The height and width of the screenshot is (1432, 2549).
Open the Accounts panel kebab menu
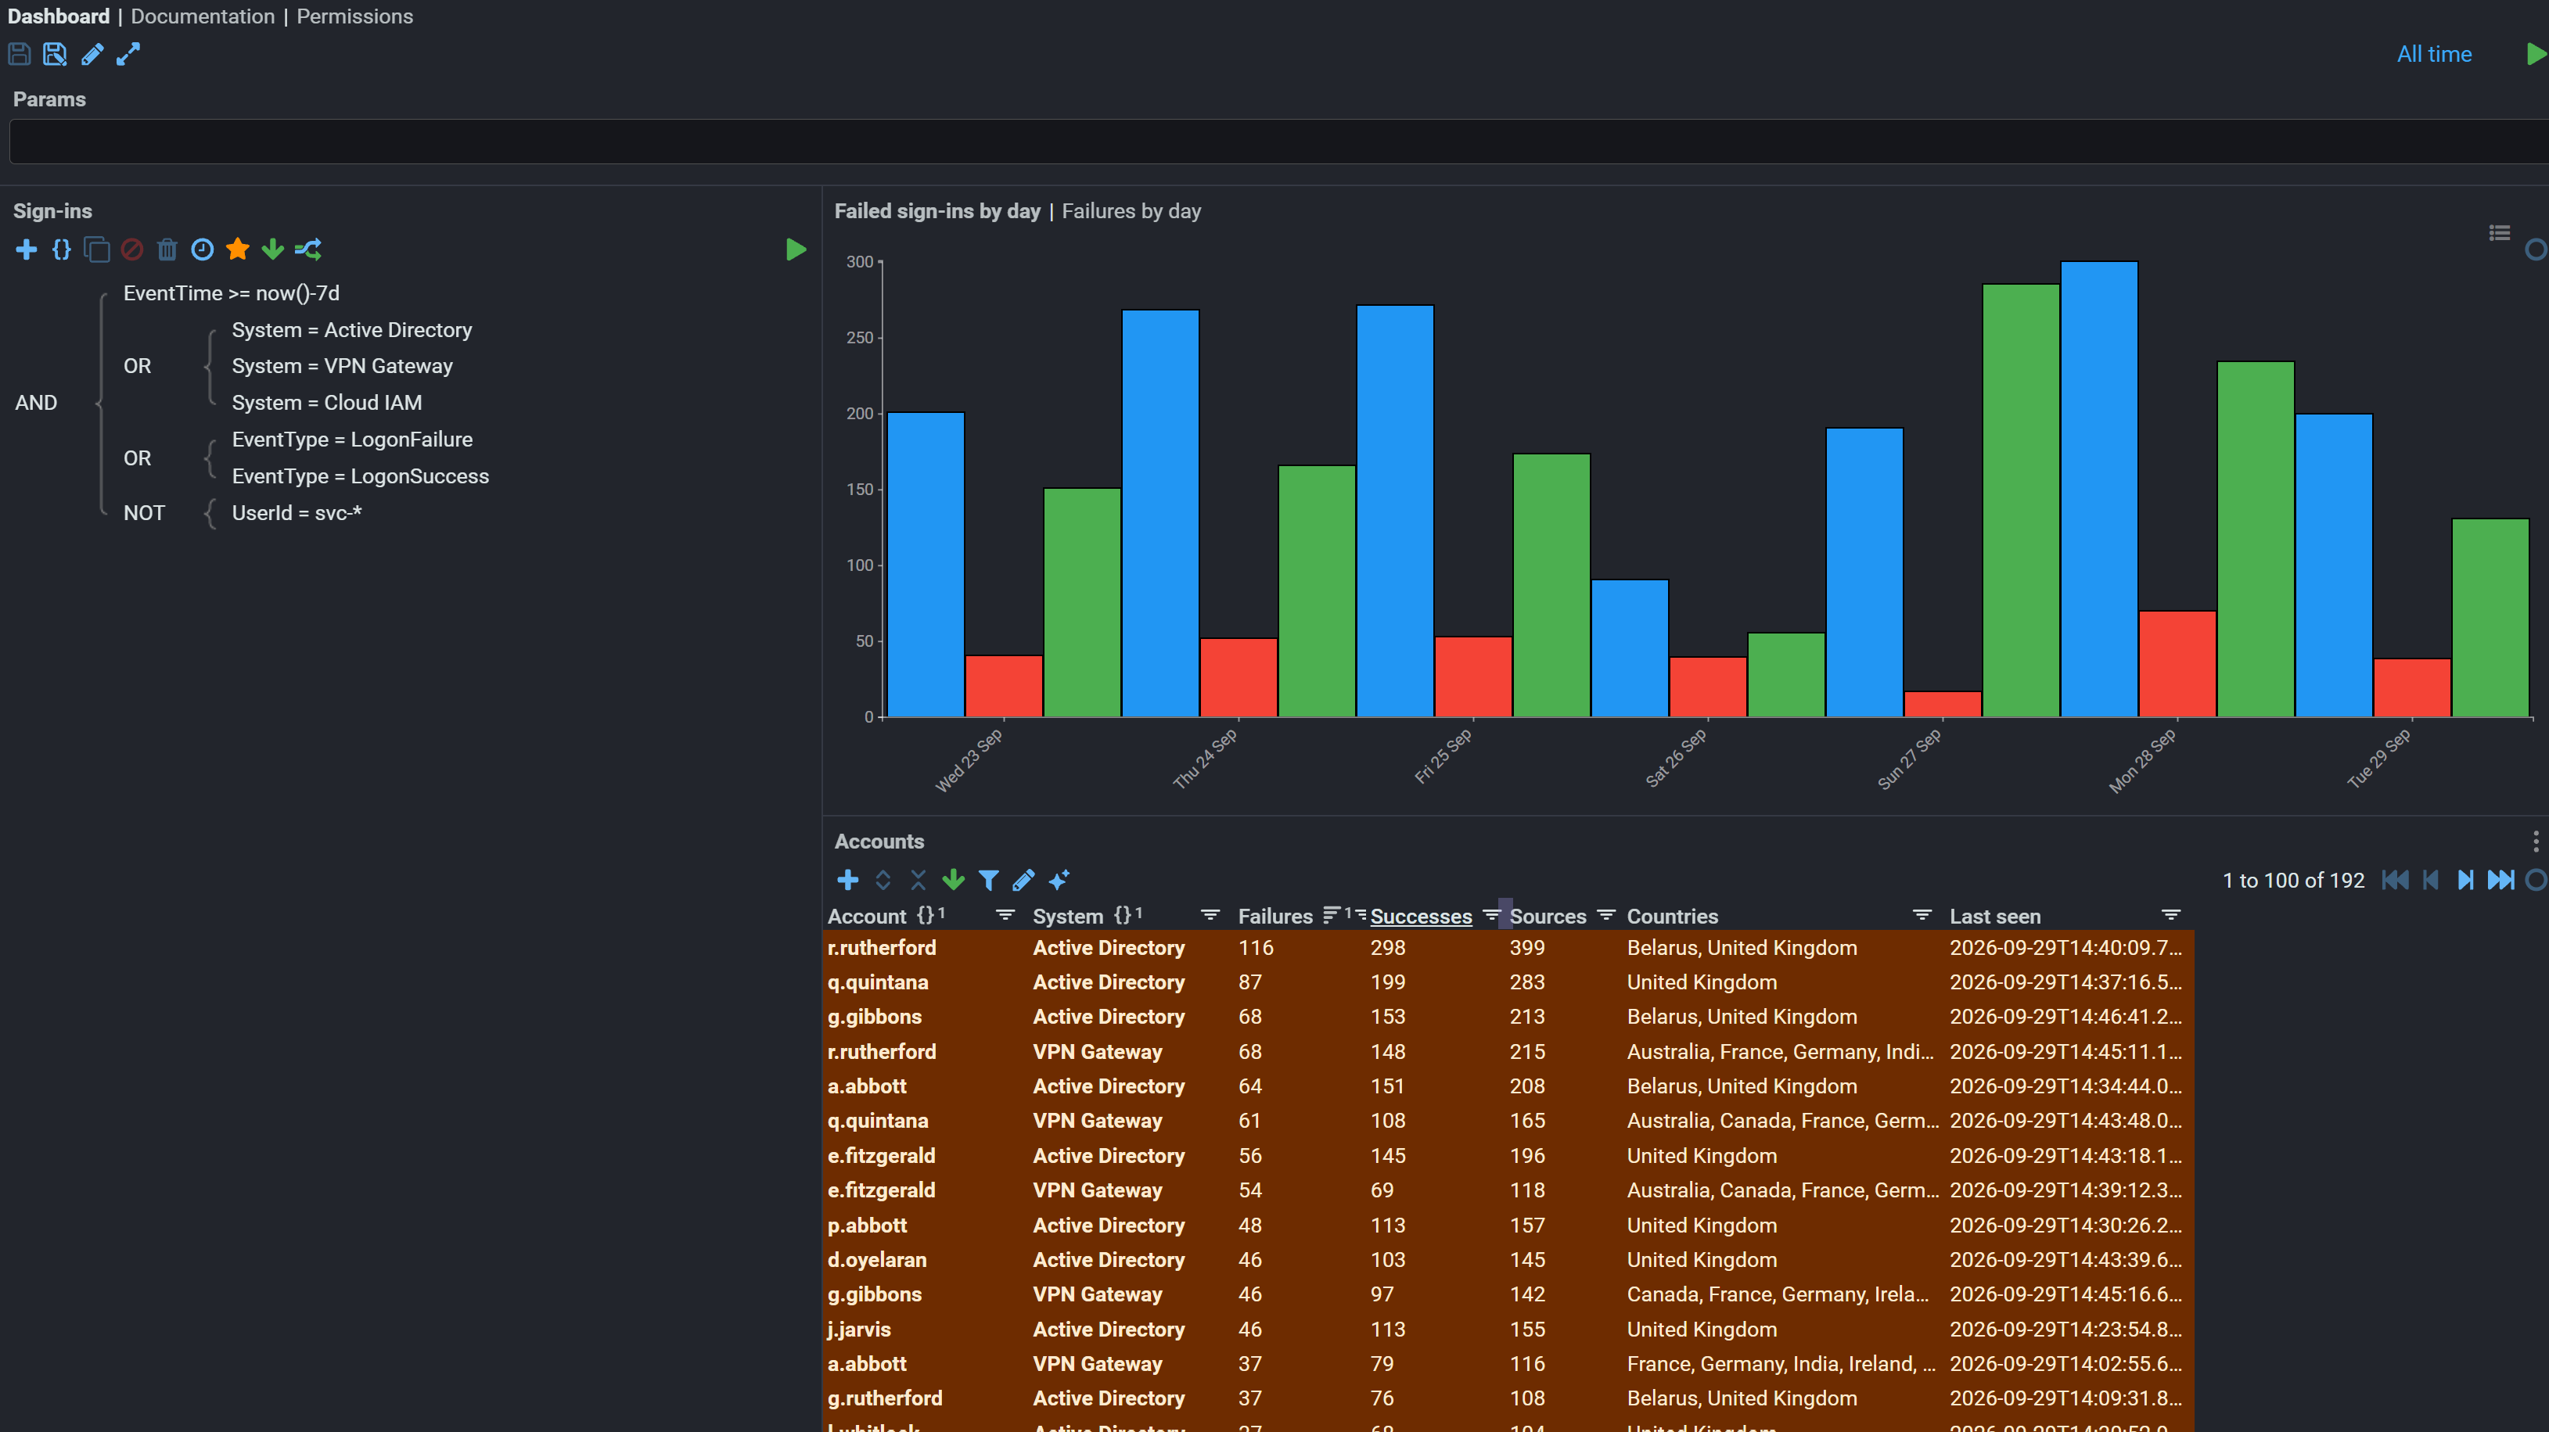[x=2535, y=842]
